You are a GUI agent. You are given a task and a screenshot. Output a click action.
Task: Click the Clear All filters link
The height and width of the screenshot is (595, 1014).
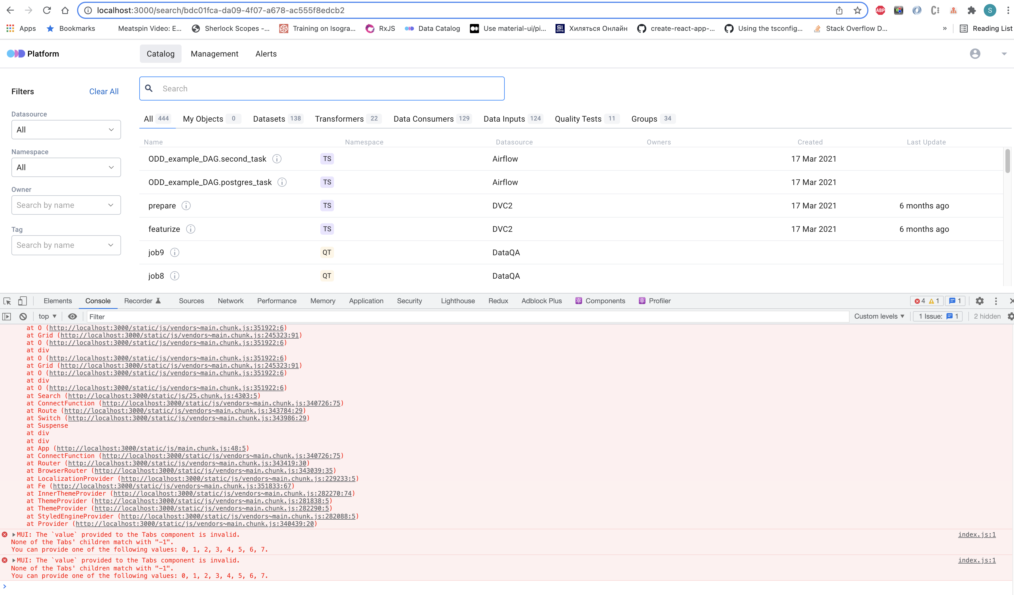pyautogui.click(x=103, y=91)
